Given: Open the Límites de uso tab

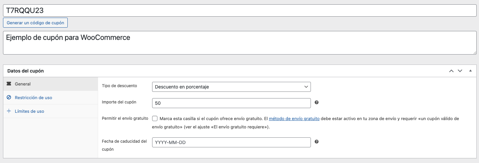Looking at the screenshot, I should 29,111.
